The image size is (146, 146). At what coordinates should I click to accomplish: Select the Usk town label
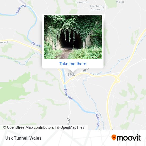(71, 75)
